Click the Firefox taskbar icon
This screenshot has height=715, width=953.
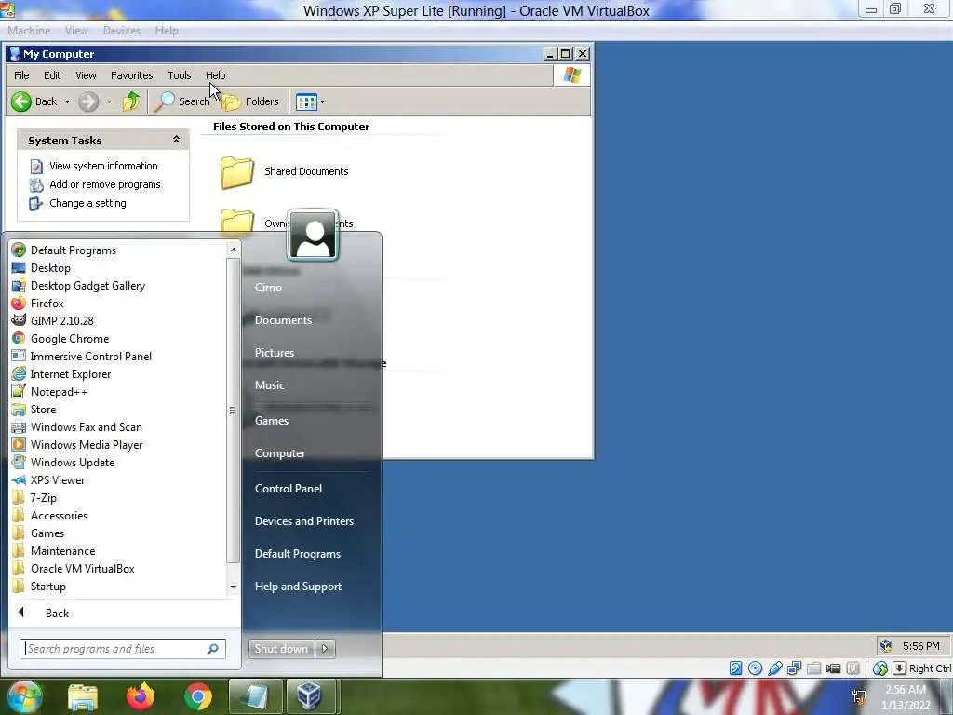point(141,696)
